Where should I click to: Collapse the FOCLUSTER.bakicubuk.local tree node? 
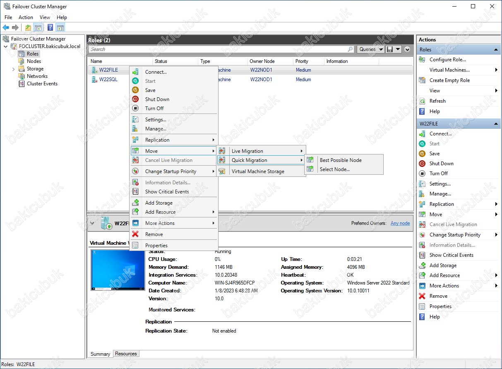coord(5,46)
